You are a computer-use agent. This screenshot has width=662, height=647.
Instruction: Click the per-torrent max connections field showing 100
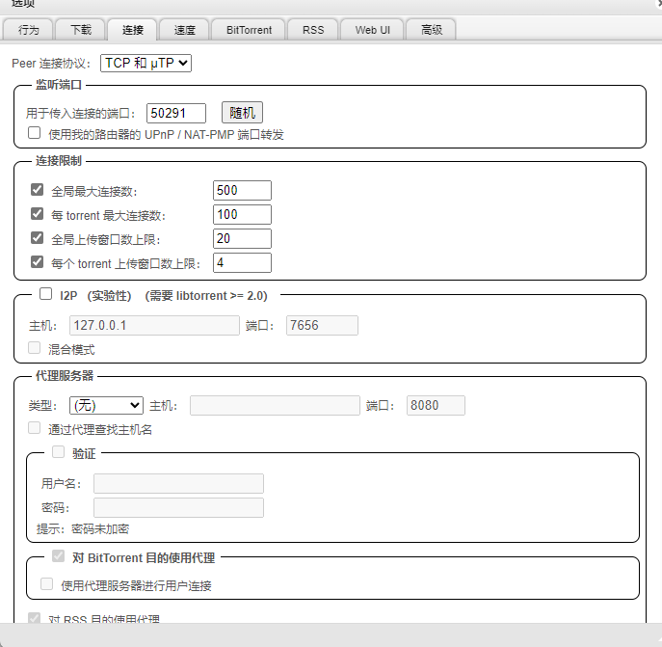point(242,214)
